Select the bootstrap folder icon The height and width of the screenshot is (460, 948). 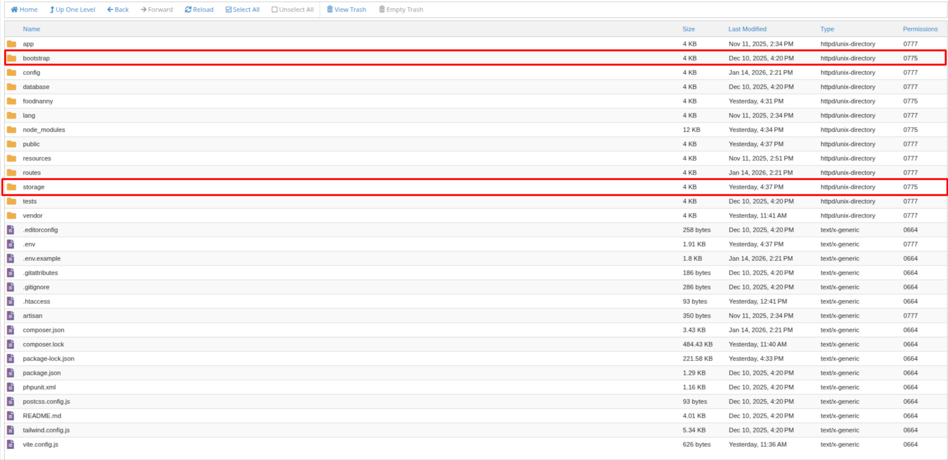[x=11, y=58]
